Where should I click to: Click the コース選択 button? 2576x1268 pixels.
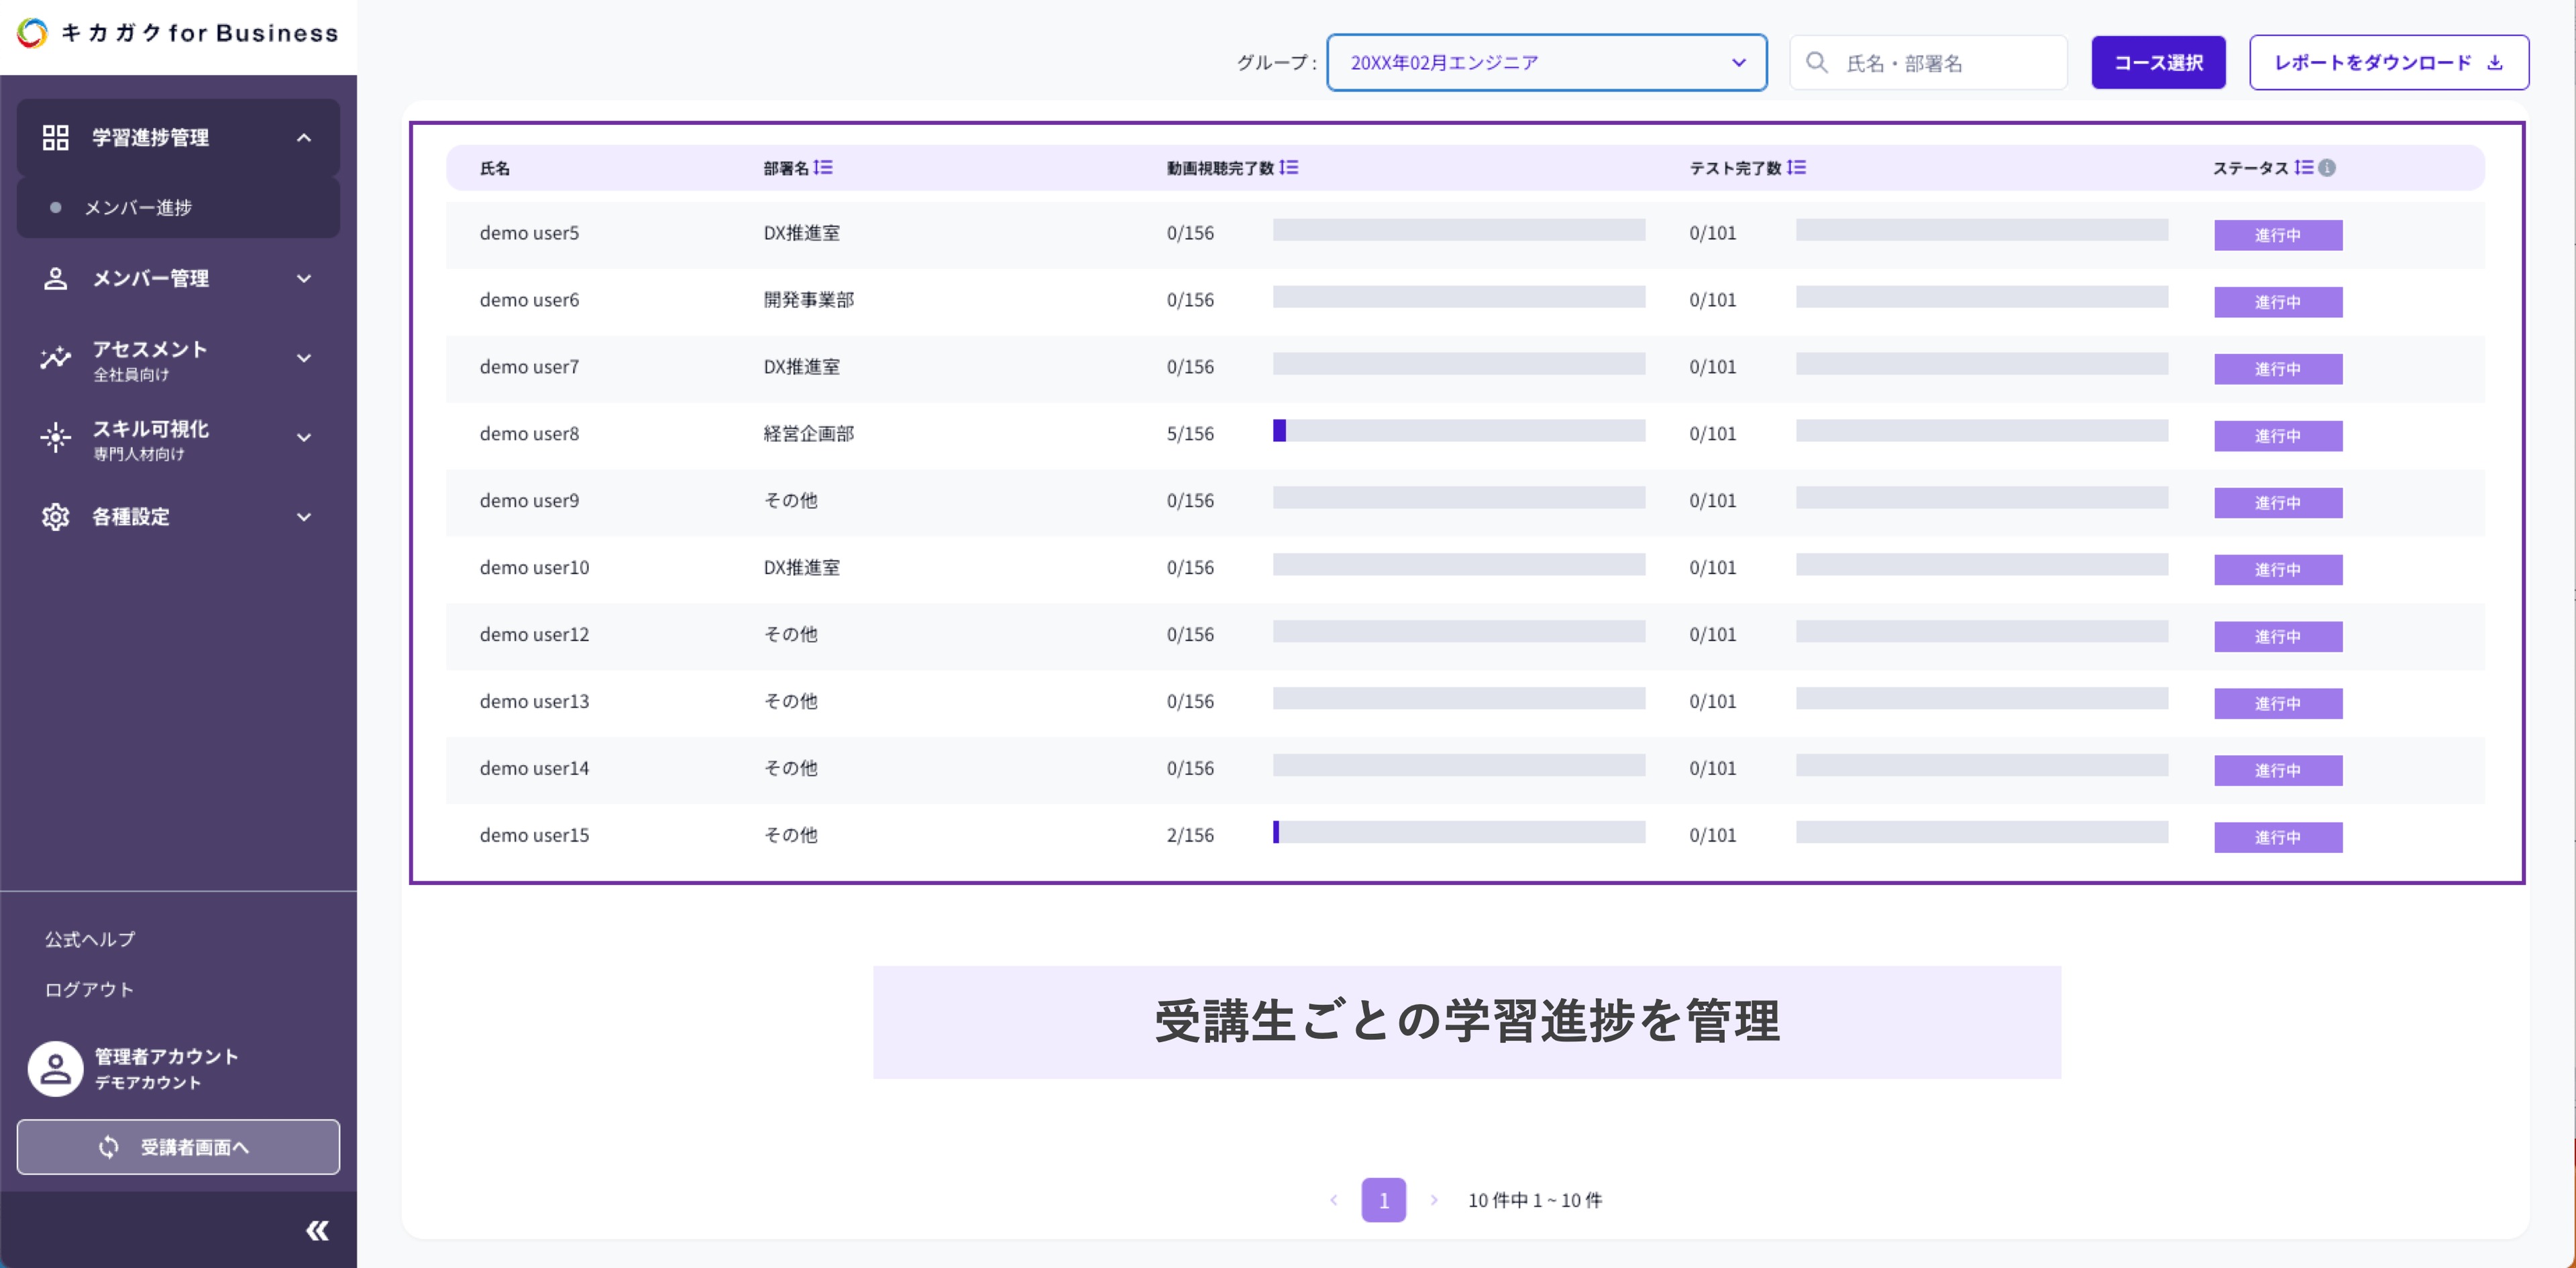click(2157, 63)
